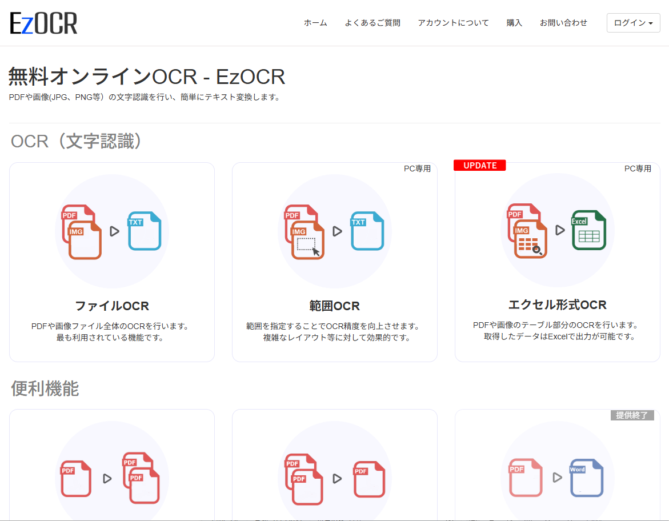Click the TXT file icon in ファイルOCR card
The image size is (669, 521).
coord(145,231)
